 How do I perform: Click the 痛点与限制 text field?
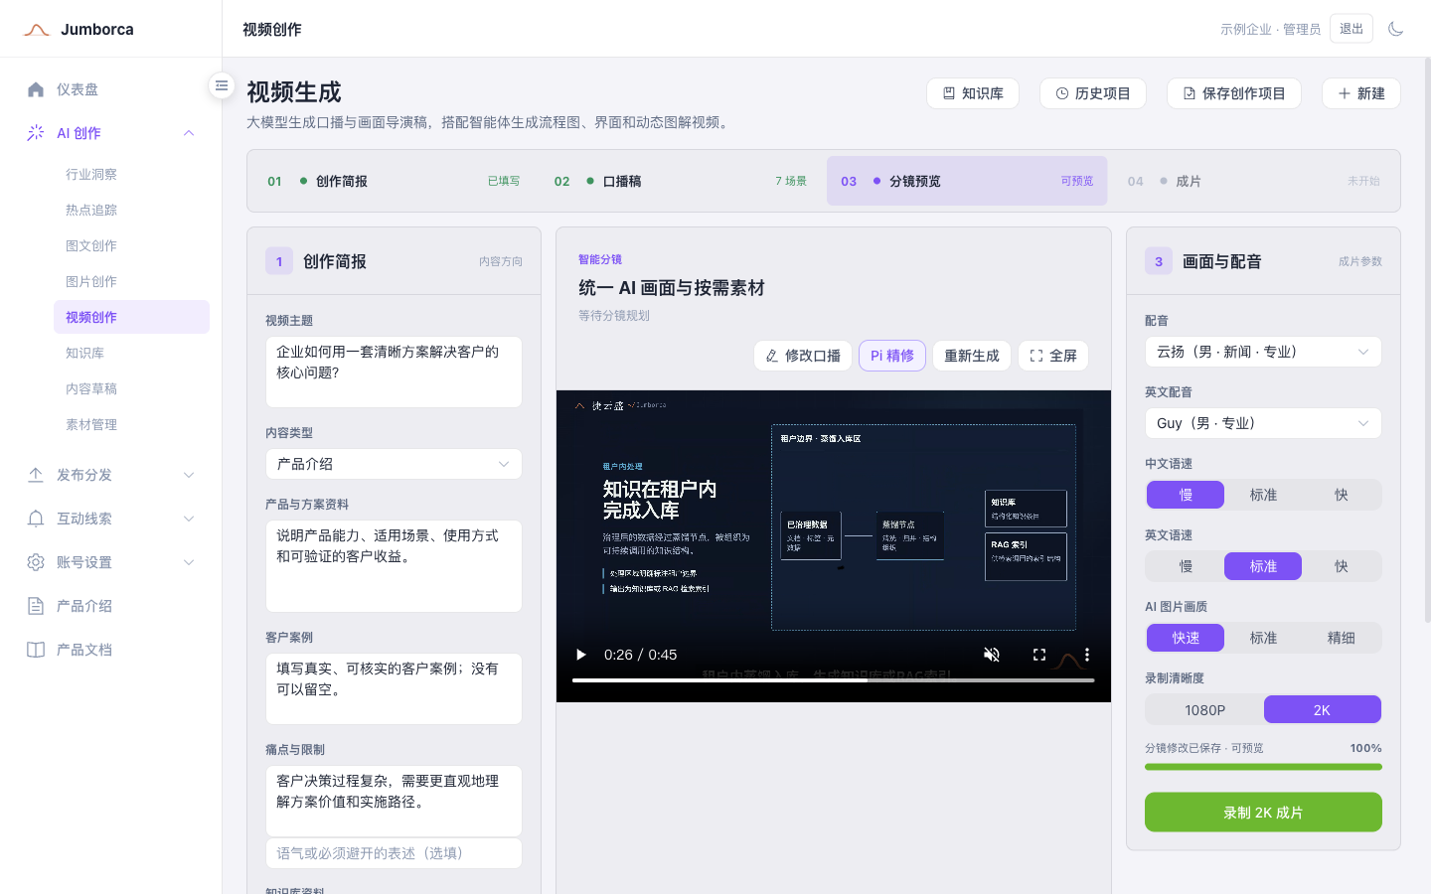point(394,801)
